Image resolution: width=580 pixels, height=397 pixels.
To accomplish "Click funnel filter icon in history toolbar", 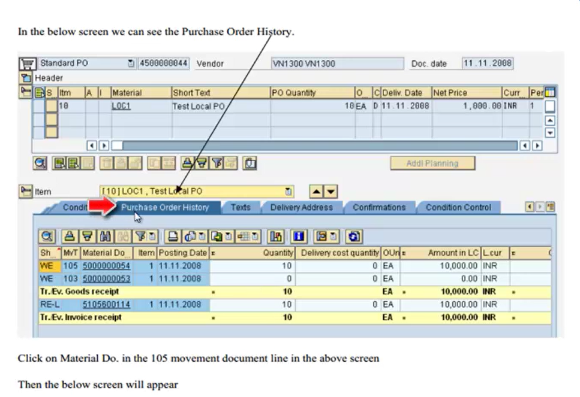I will 140,237.
